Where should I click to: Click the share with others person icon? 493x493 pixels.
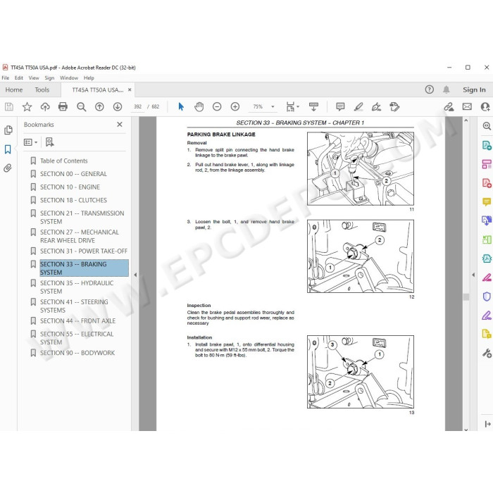click(x=485, y=107)
